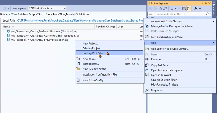Toggle Preview Selected Items in Solution Explorer
This screenshot has height=113, width=217.
pos(200,9)
